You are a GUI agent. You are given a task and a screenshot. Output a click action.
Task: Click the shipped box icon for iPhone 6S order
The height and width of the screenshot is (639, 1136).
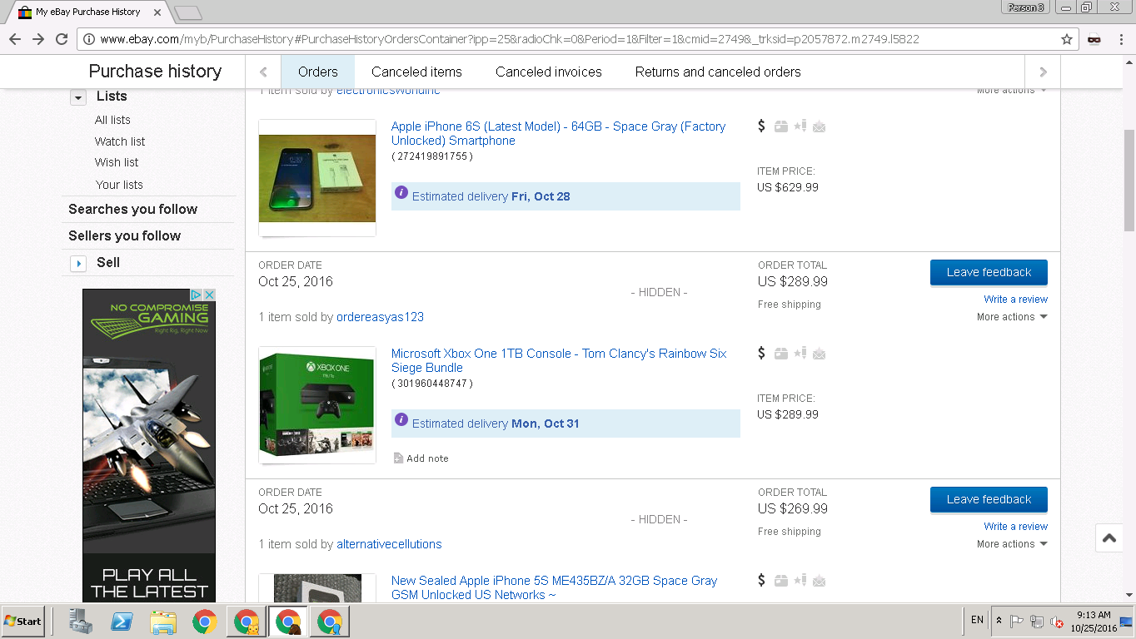[x=781, y=126]
